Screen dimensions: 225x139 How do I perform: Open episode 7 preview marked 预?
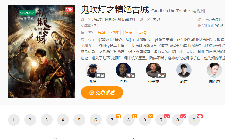[x=112, y=120]
